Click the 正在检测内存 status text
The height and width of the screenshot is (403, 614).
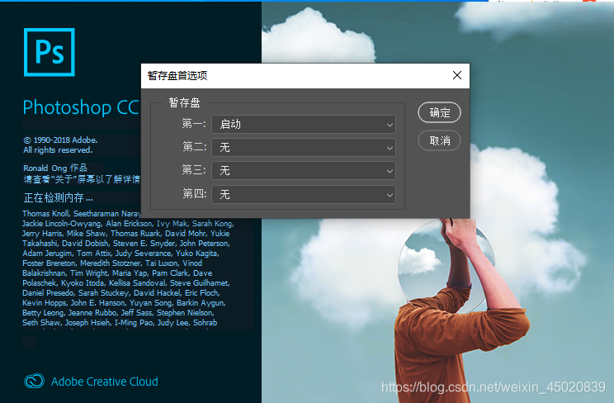tap(58, 198)
